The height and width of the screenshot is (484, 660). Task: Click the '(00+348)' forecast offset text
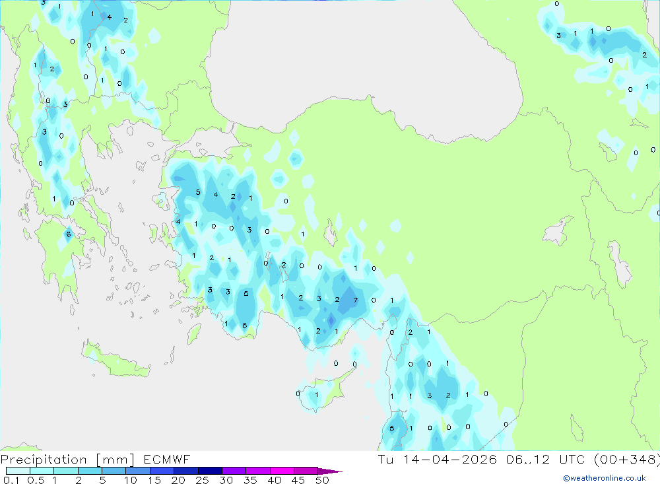[627, 459]
